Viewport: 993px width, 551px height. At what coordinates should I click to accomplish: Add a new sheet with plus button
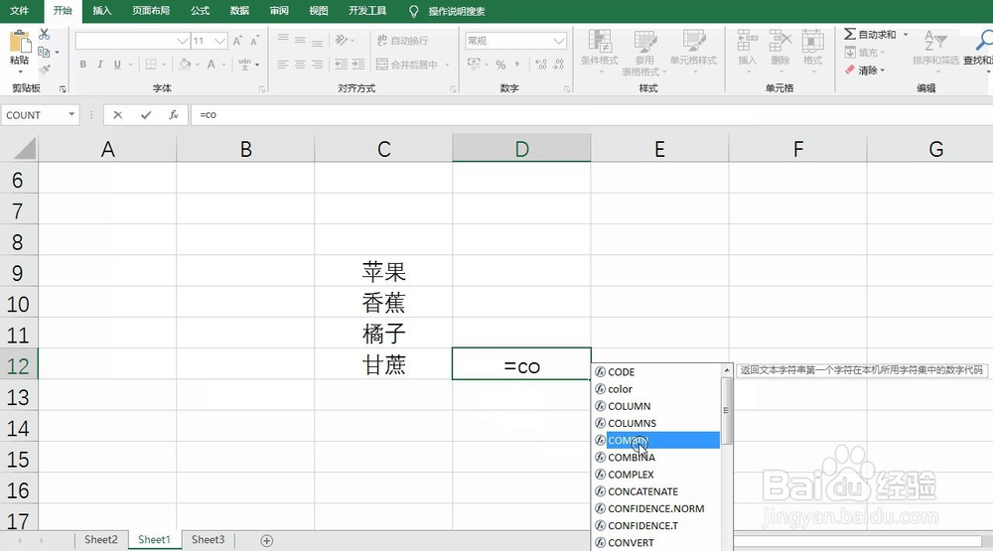coord(266,541)
